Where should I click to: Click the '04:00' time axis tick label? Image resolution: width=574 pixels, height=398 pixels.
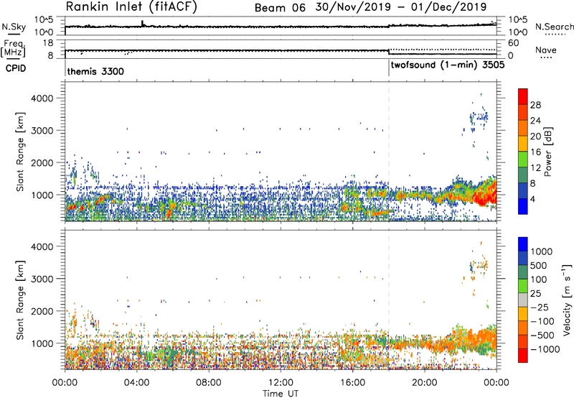coord(136,383)
